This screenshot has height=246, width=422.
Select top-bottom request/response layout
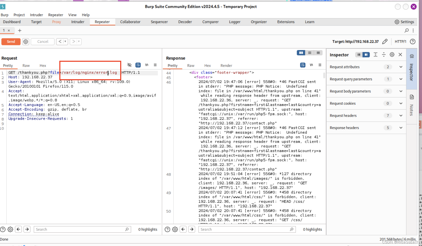click(x=310, y=53)
